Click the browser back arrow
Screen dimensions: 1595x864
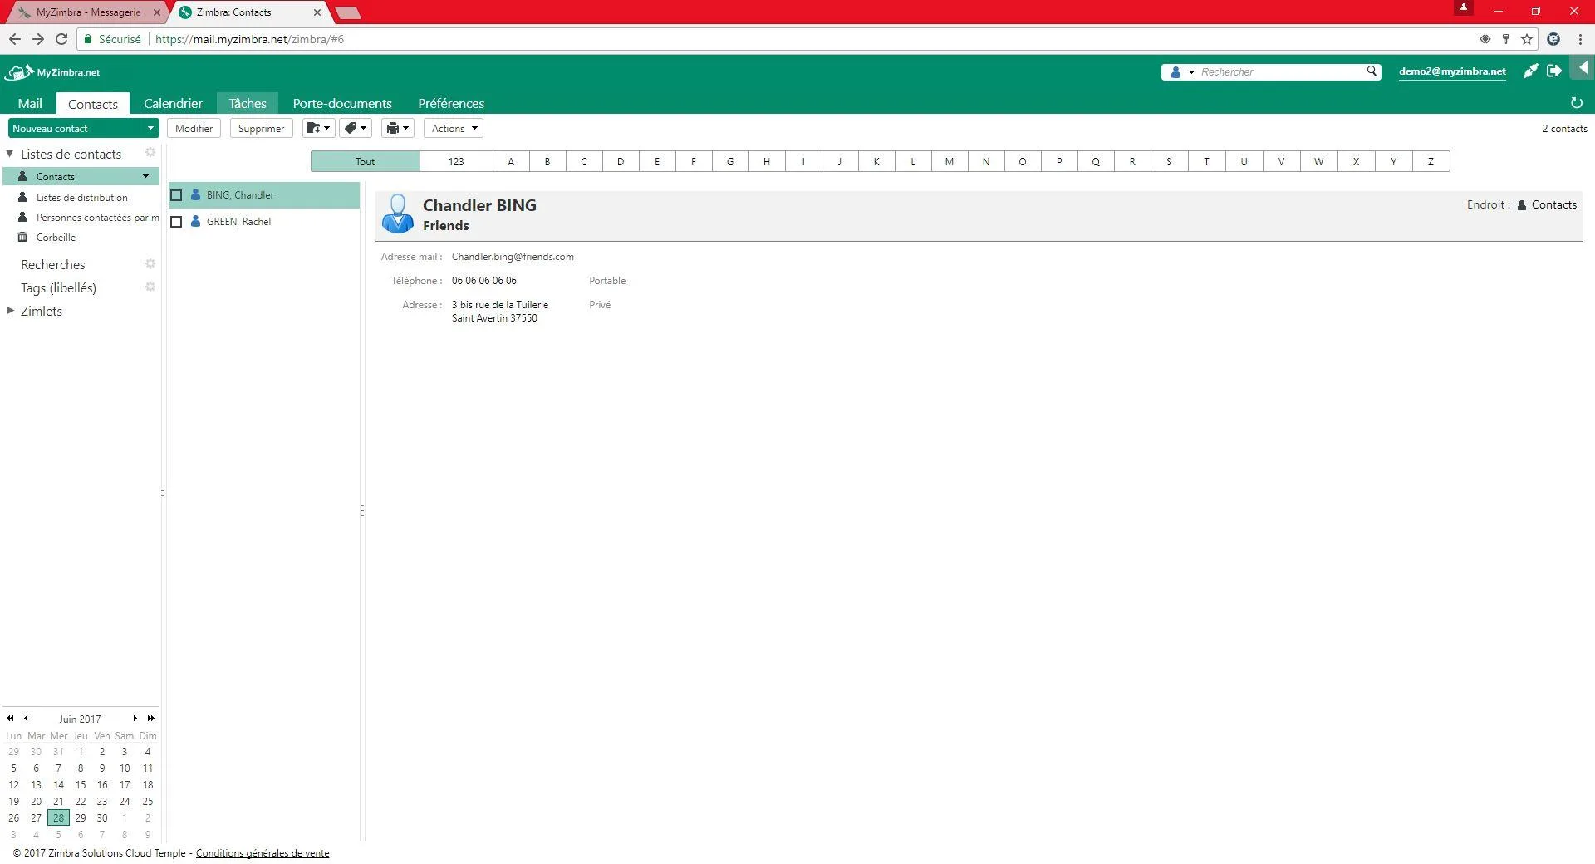(14, 39)
